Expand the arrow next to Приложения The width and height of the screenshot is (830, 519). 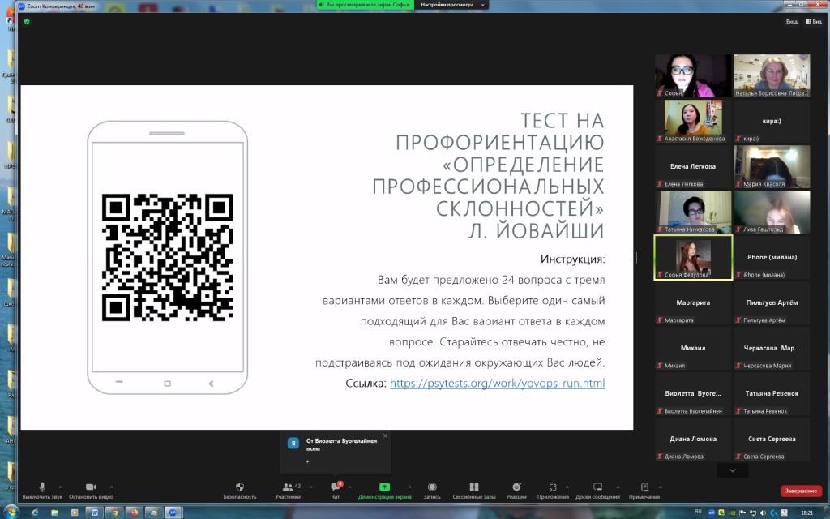point(567,487)
